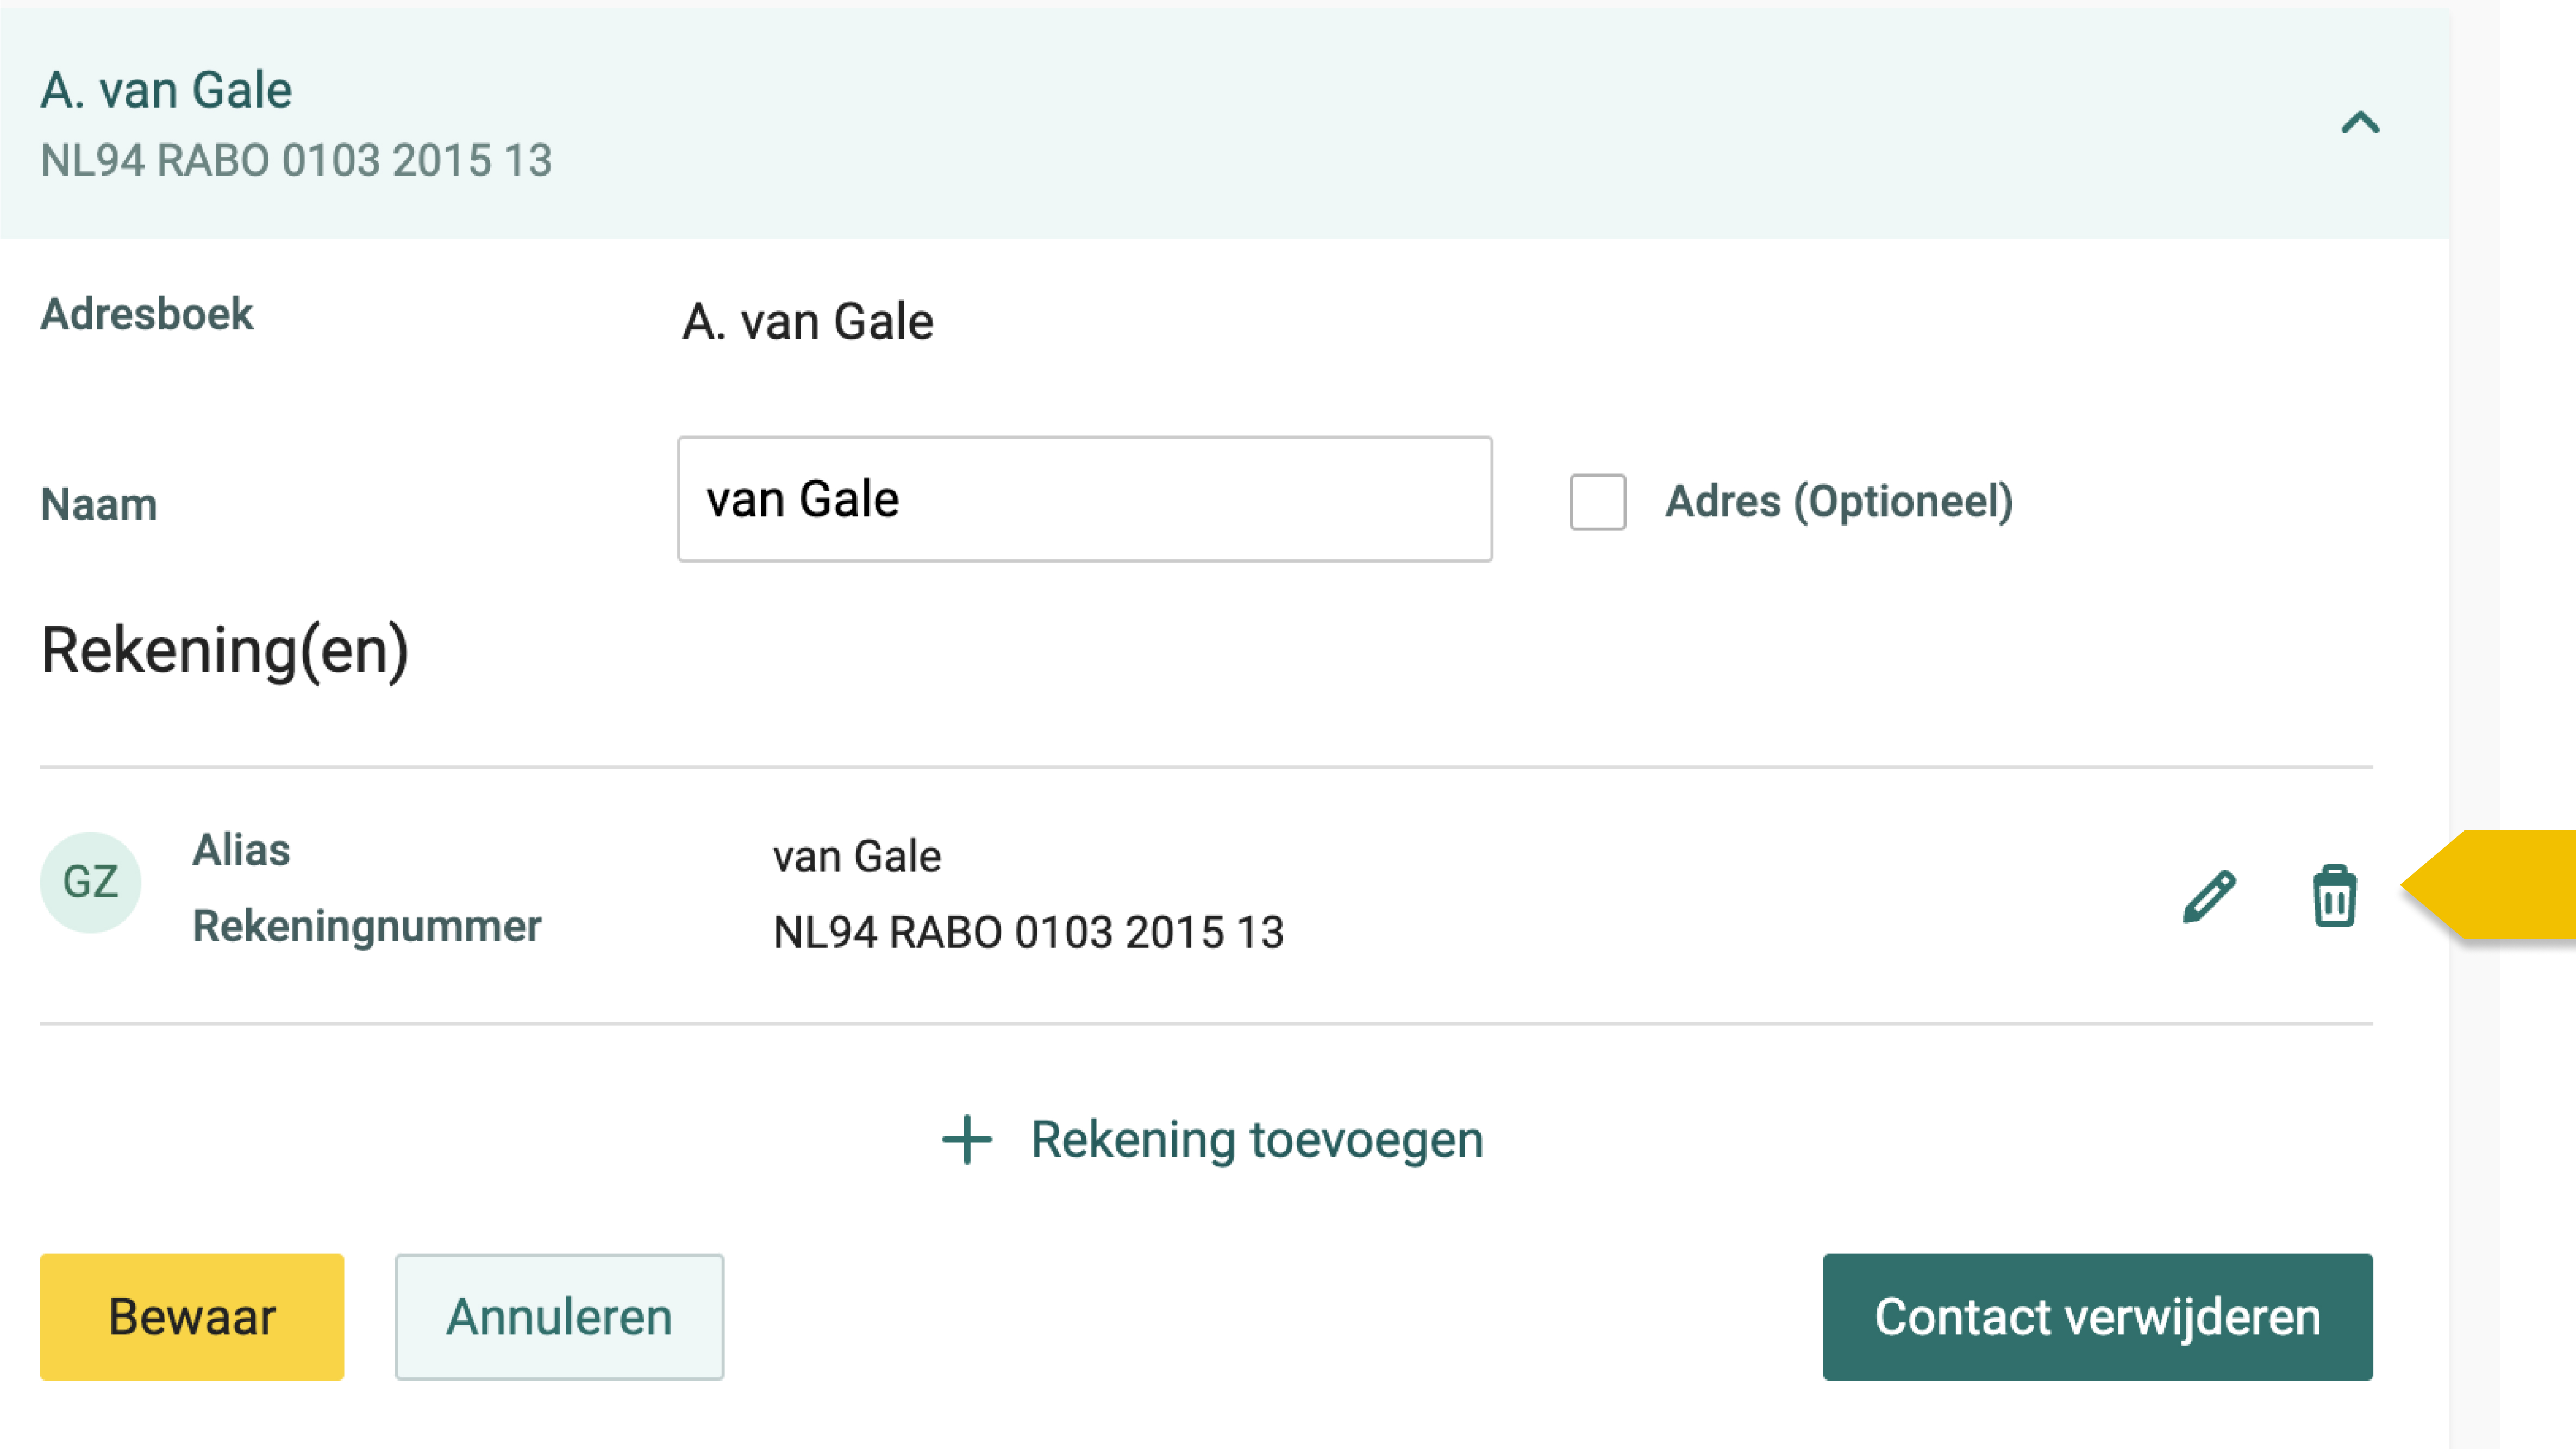Enable the Adres (Optioneel) checkbox
Viewport: 2576px width, 1449px height.
(1597, 501)
